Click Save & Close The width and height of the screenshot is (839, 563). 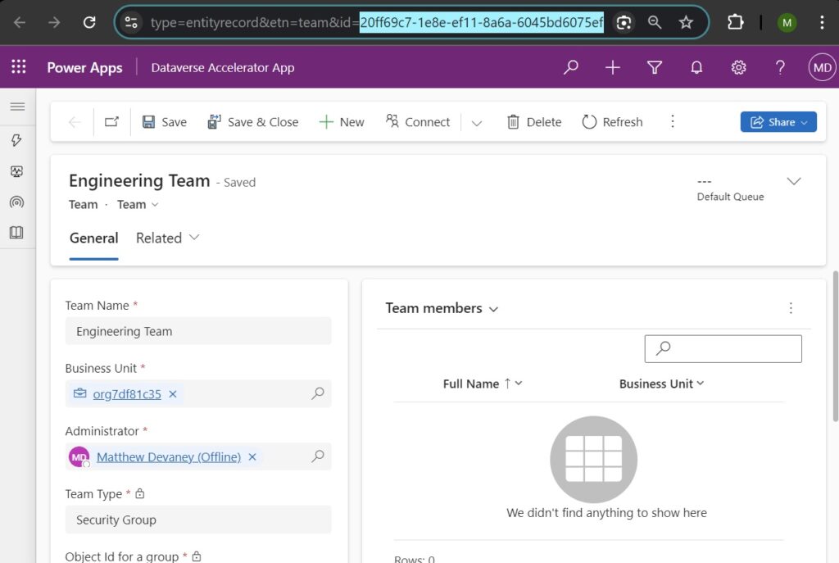pyautogui.click(x=253, y=122)
